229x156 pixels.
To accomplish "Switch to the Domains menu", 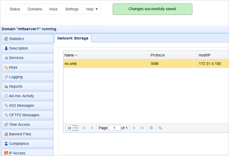I will (34, 9).
